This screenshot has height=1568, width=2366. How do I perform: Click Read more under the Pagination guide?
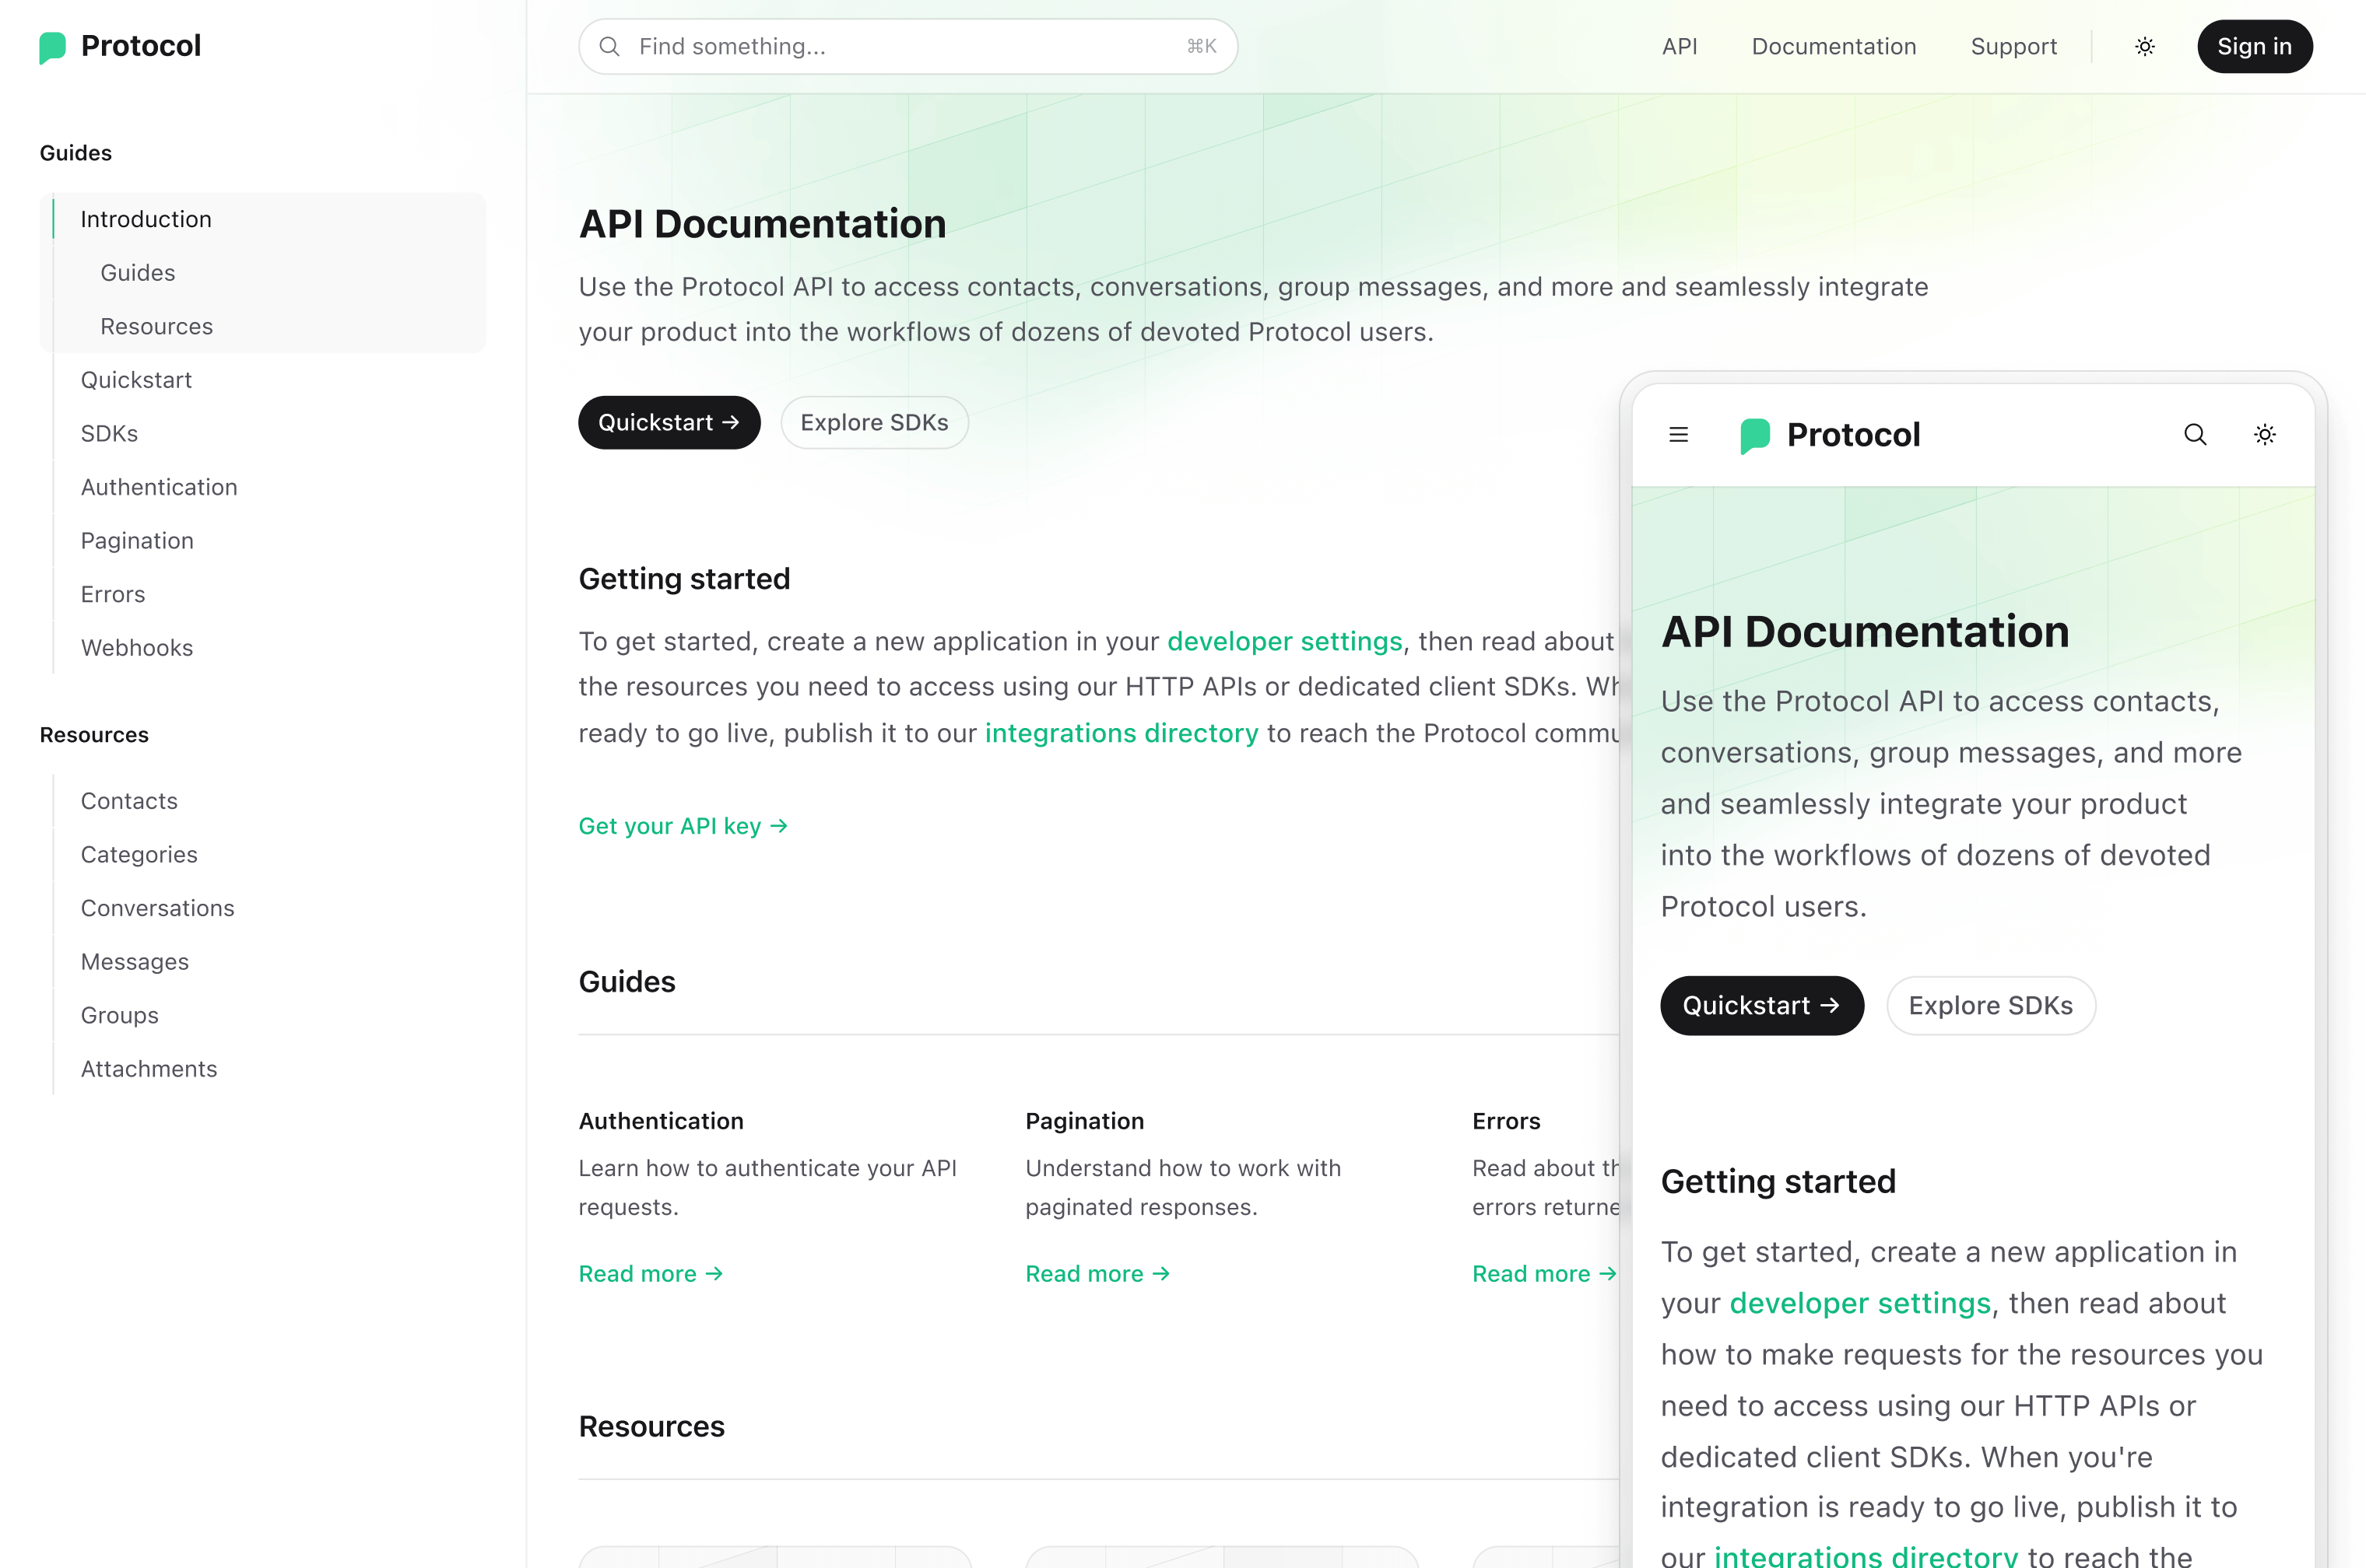1097,1273
